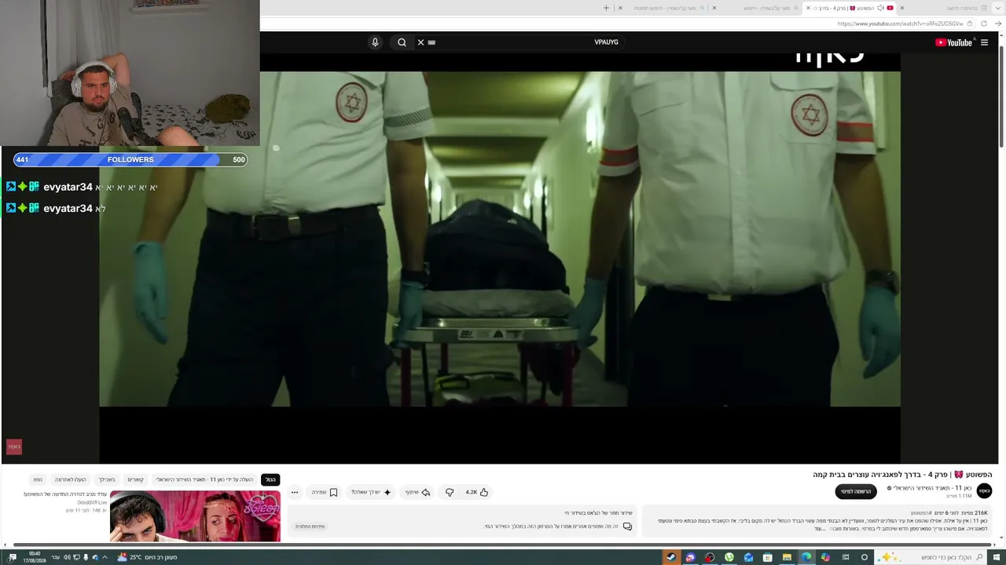Share the video via שיתוף button
The image size is (1006, 565).
[417, 492]
